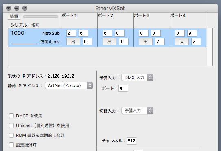Click the progress bar beside 装置
Image resolution: width=221 pixels, height=151 pixels.
click(41, 17)
